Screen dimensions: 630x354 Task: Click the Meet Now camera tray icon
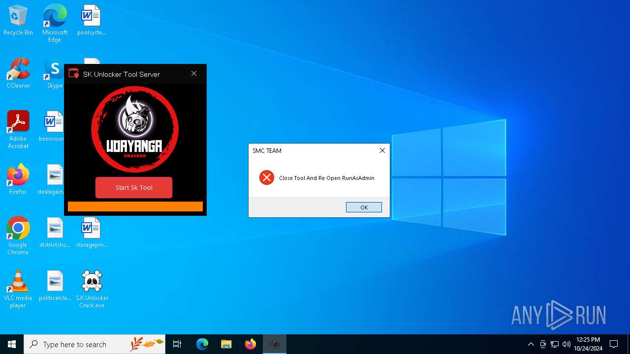click(x=543, y=344)
